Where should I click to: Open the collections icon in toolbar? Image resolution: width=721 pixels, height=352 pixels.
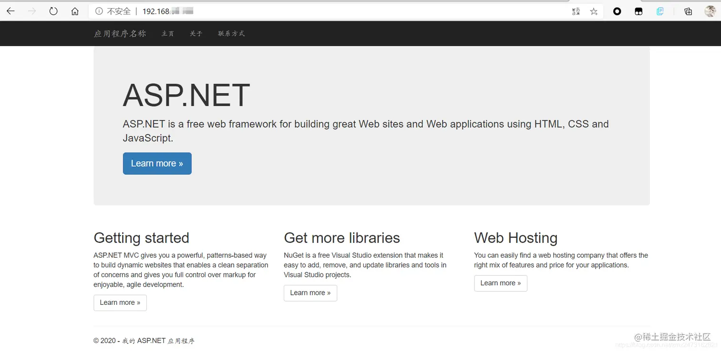coord(688,11)
